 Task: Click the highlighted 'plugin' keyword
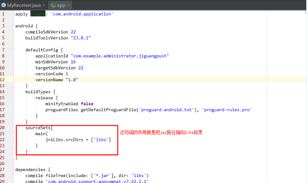(x=38, y=14)
